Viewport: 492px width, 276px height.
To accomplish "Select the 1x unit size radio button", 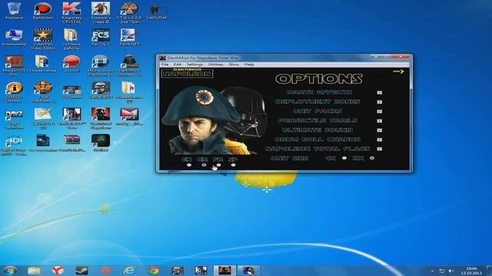I will 344,158.
